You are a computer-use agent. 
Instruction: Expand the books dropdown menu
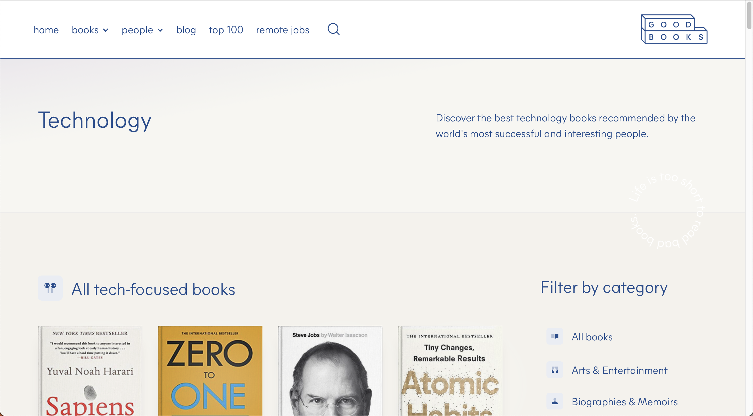point(90,29)
